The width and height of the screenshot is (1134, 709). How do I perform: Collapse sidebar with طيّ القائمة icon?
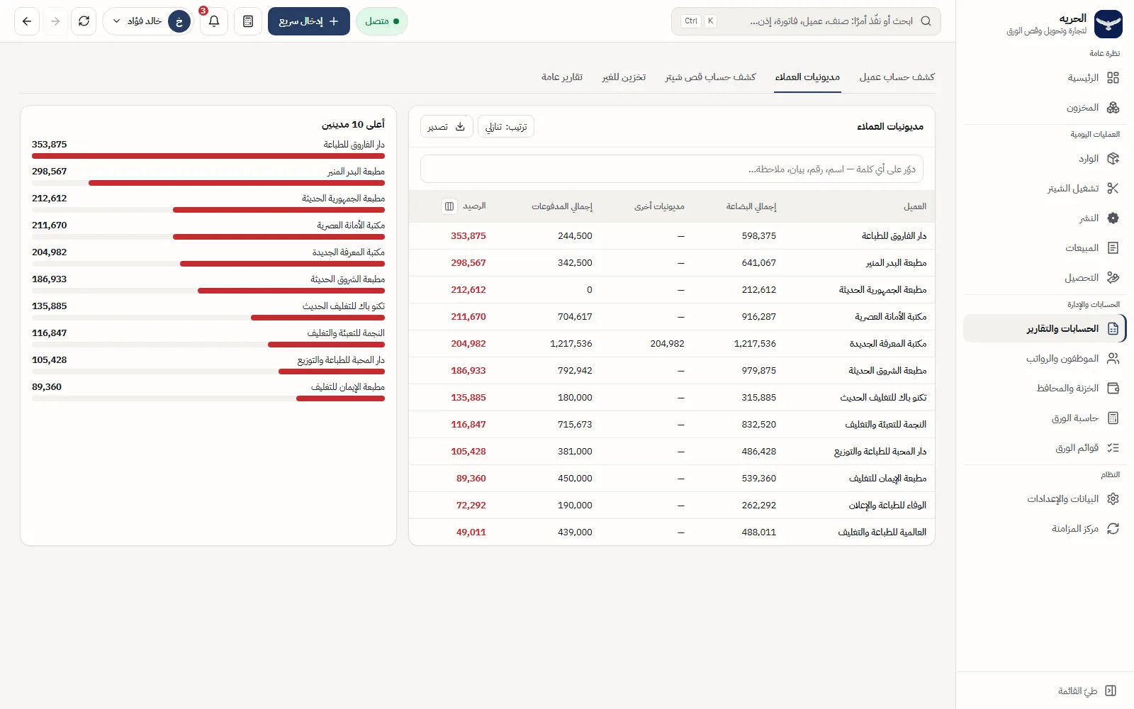pos(1111,691)
